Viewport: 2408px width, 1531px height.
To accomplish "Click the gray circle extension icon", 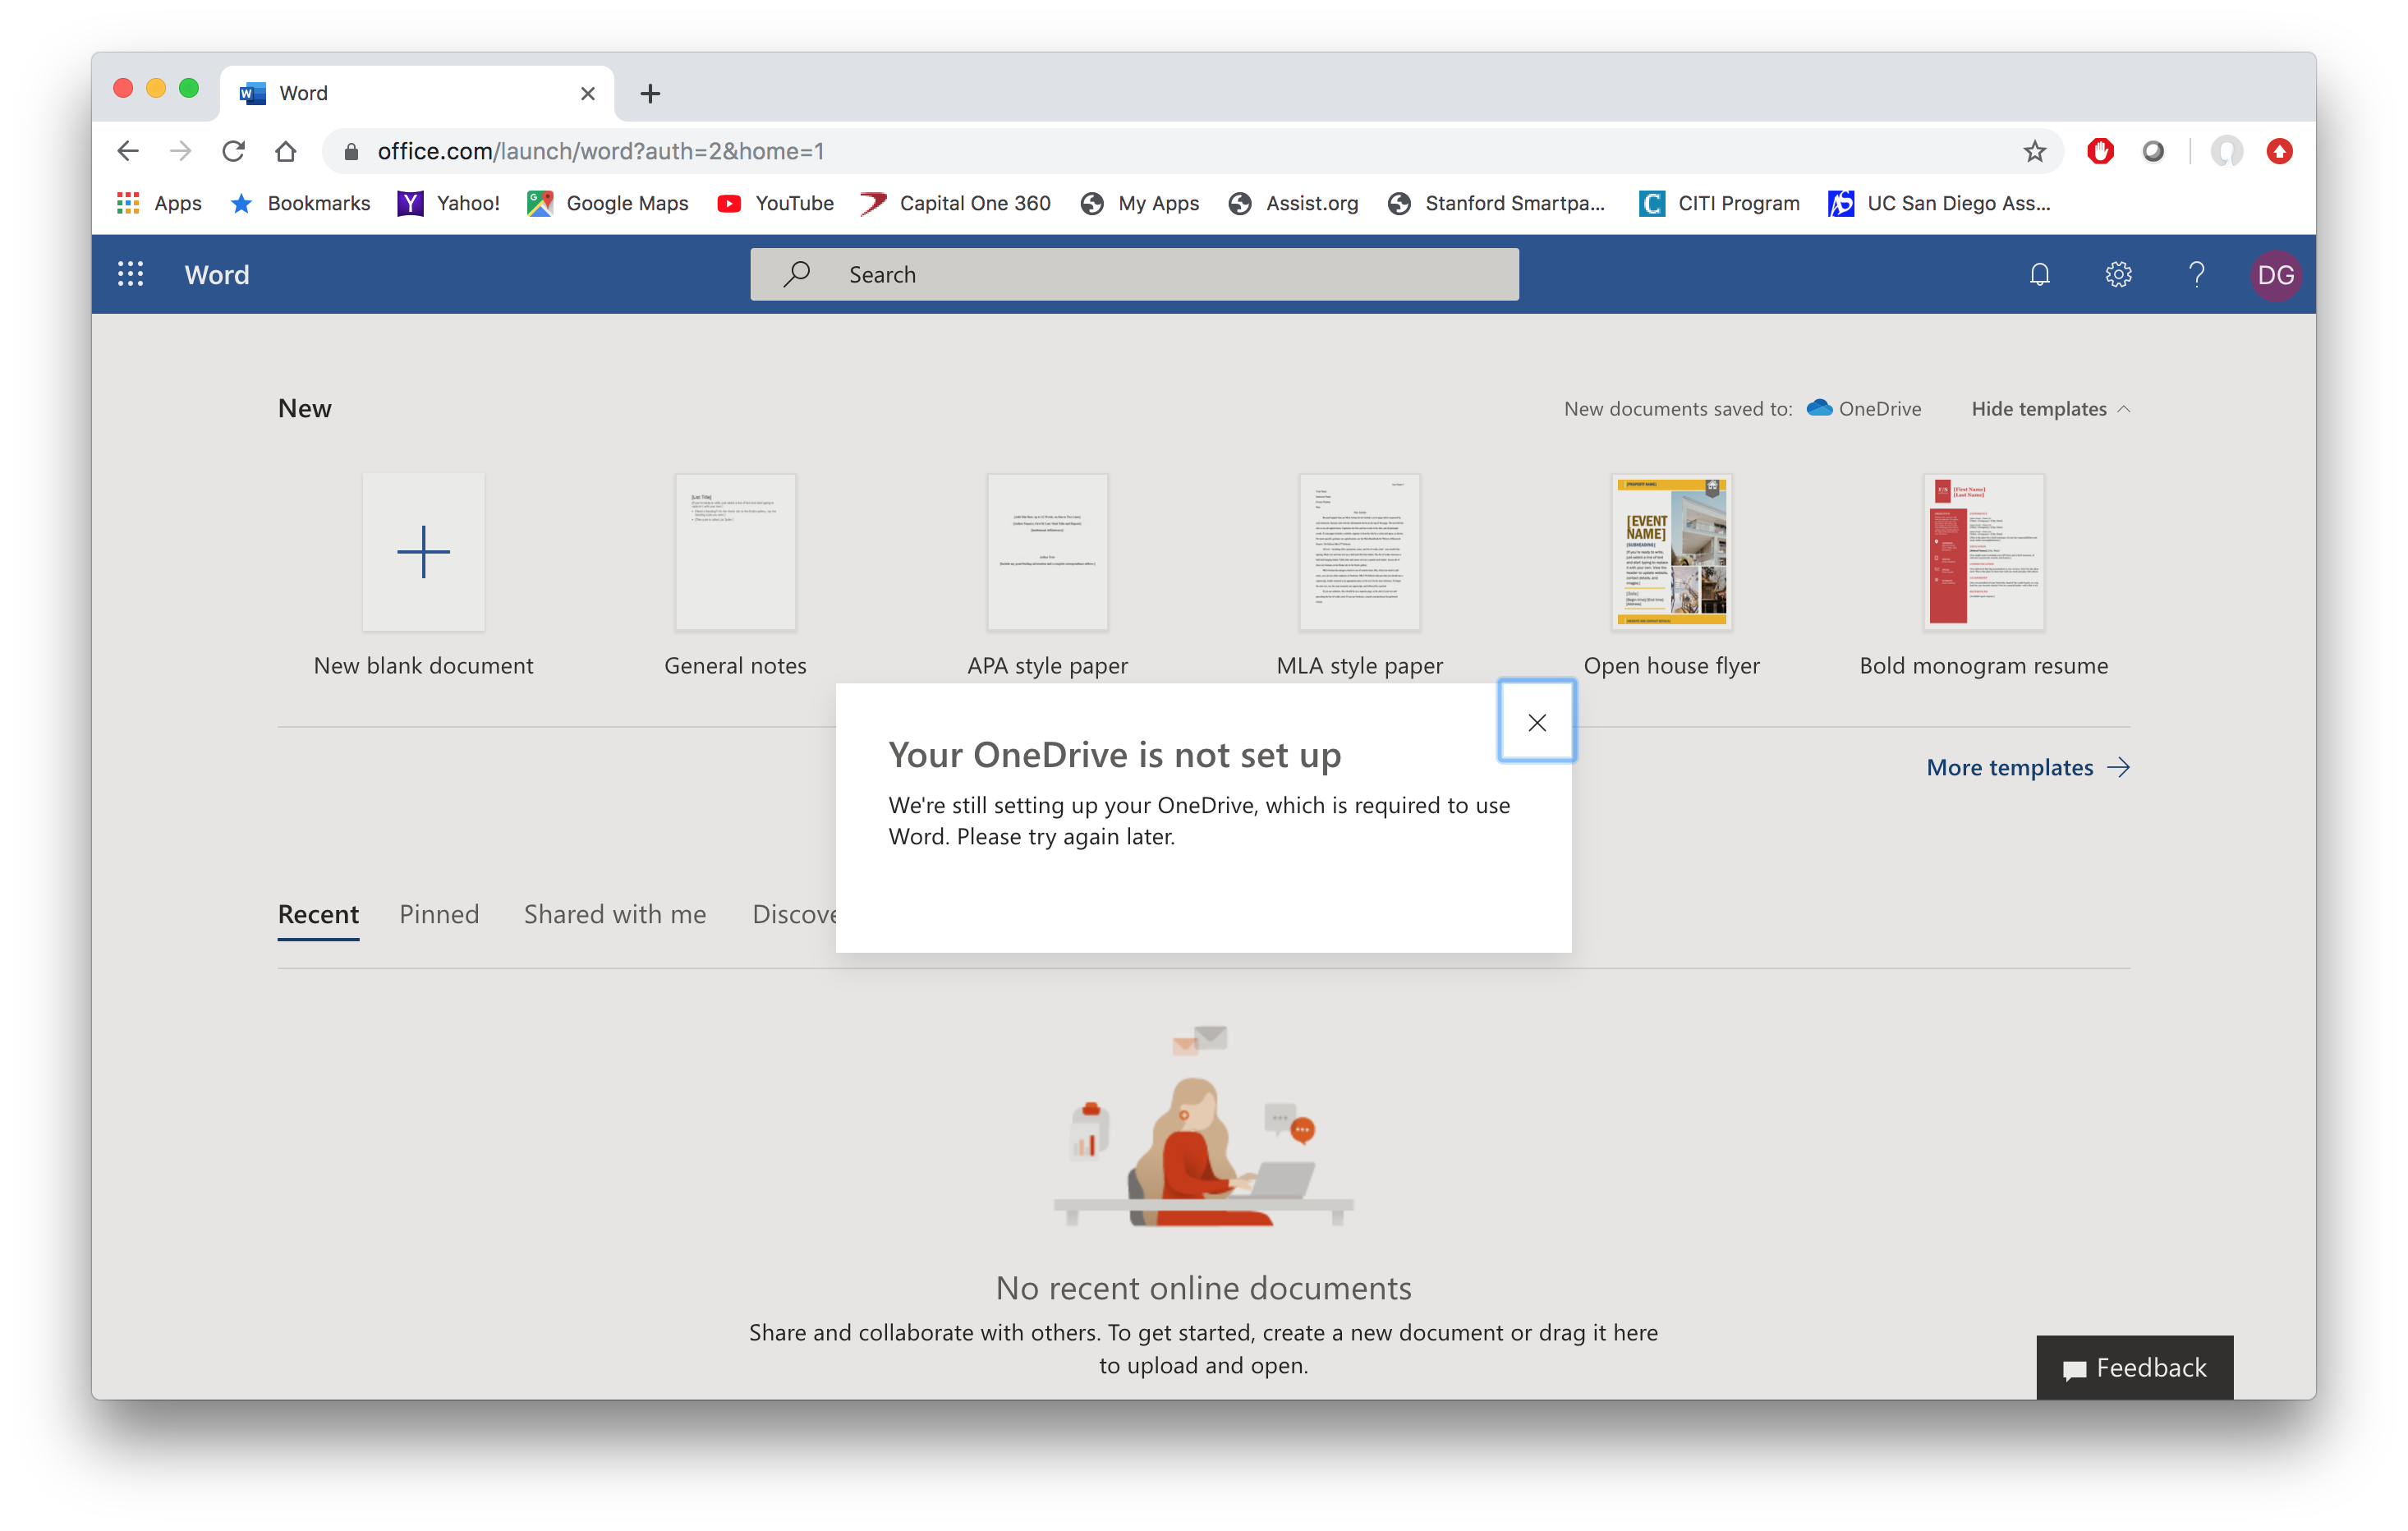I will pos(2153,151).
